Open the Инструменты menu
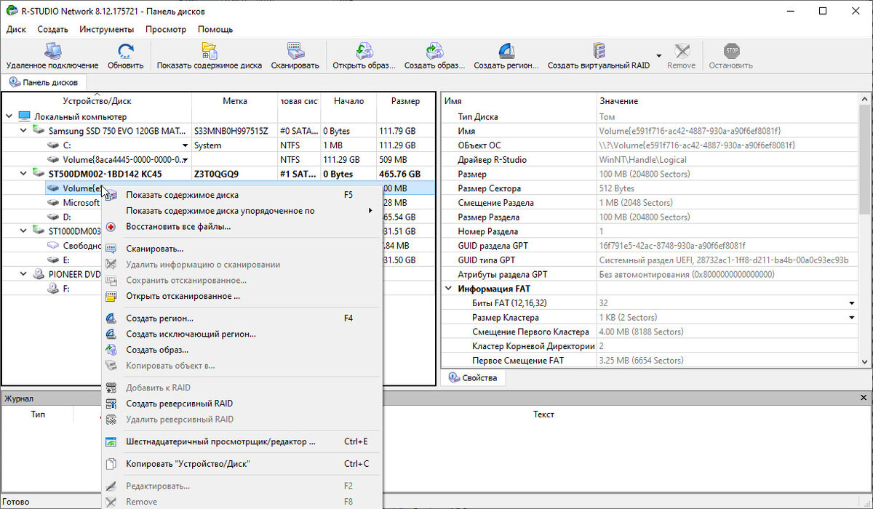This screenshot has width=873, height=509. (107, 29)
